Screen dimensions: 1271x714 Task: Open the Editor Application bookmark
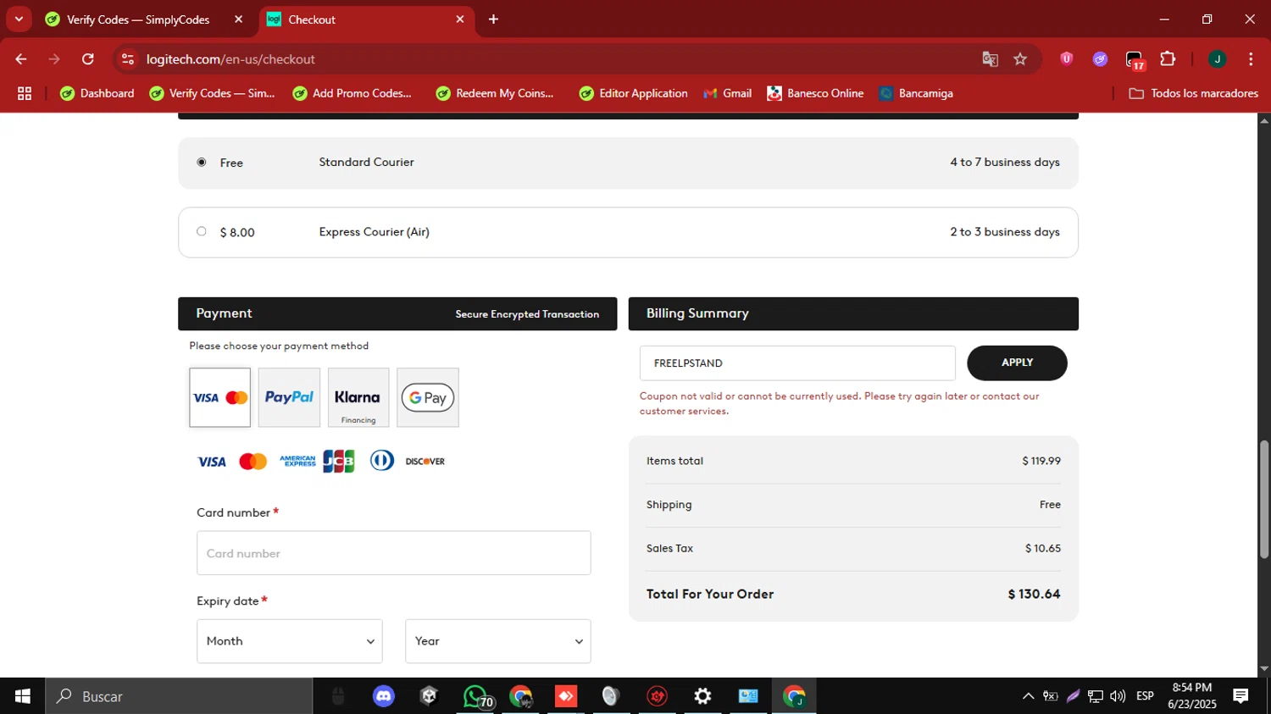coord(634,93)
